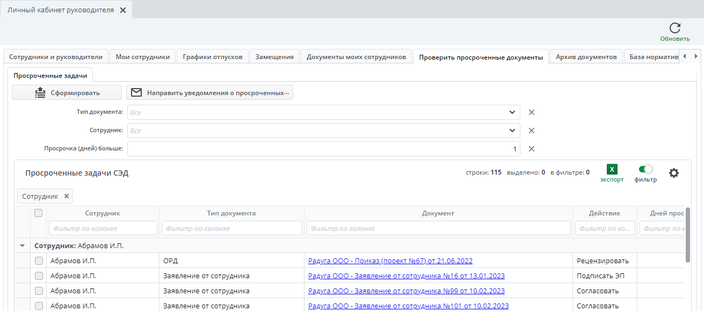
Task: Open the Документы моих сотрудников tab
Action: coord(357,56)
